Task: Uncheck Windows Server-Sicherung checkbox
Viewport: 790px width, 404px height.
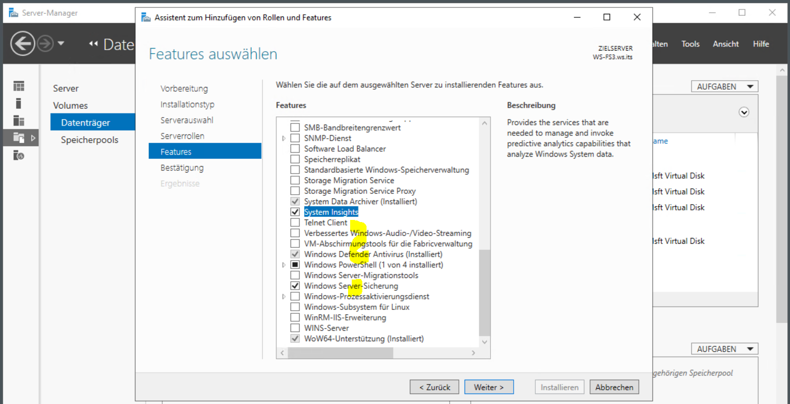Action: click(295, 286)
